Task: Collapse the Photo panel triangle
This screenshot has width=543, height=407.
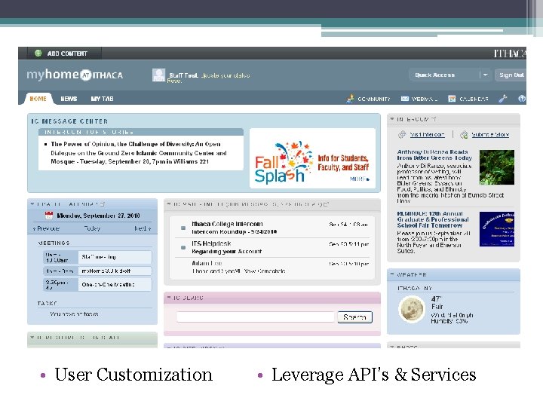Action: [x=392, y=346]
